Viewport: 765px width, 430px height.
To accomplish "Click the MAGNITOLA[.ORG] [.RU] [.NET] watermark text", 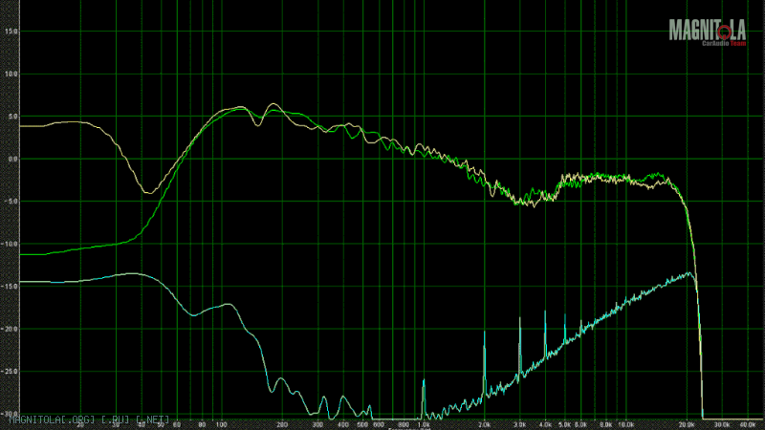I will (88, 419).
